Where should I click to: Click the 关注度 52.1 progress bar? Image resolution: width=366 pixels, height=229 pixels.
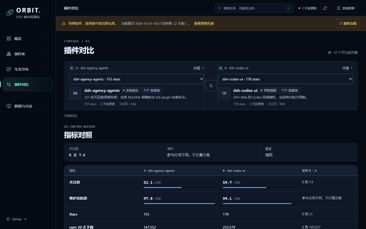[x=180, y=188]
